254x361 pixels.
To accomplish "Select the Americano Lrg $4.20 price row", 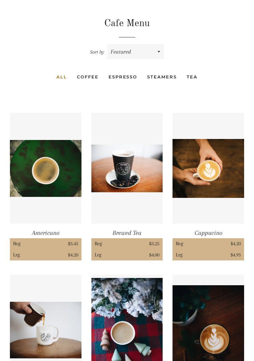I will [46, 255].
